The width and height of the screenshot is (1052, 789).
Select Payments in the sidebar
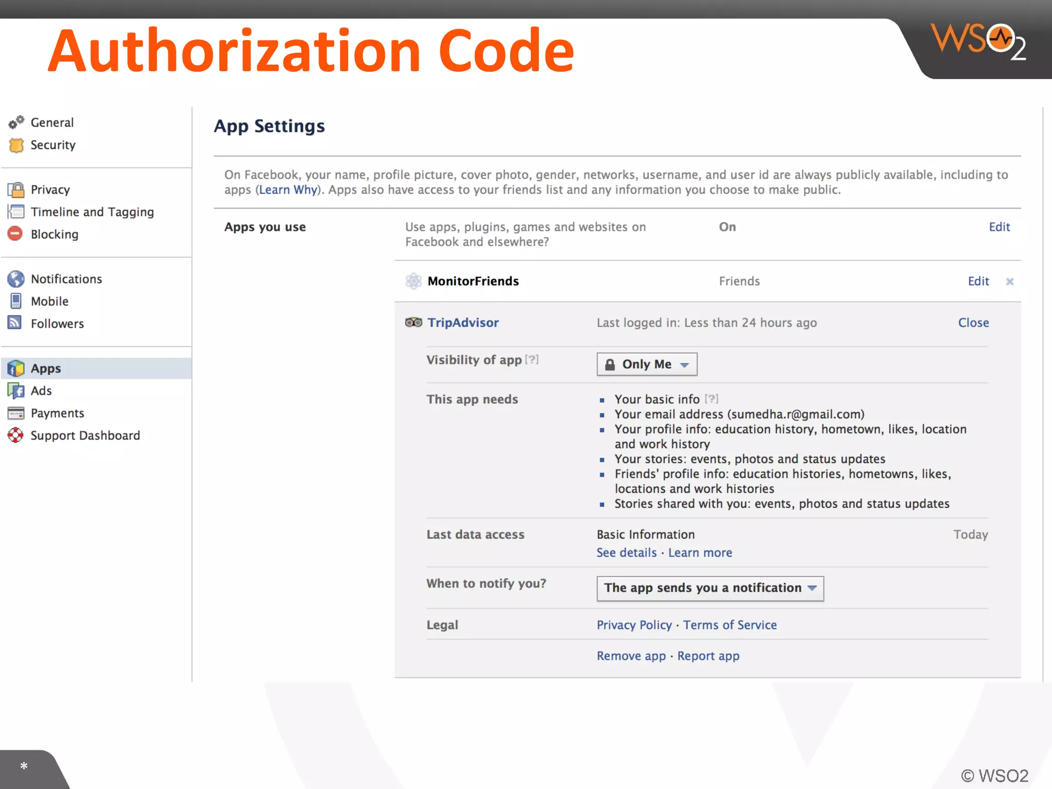[57, 414]
